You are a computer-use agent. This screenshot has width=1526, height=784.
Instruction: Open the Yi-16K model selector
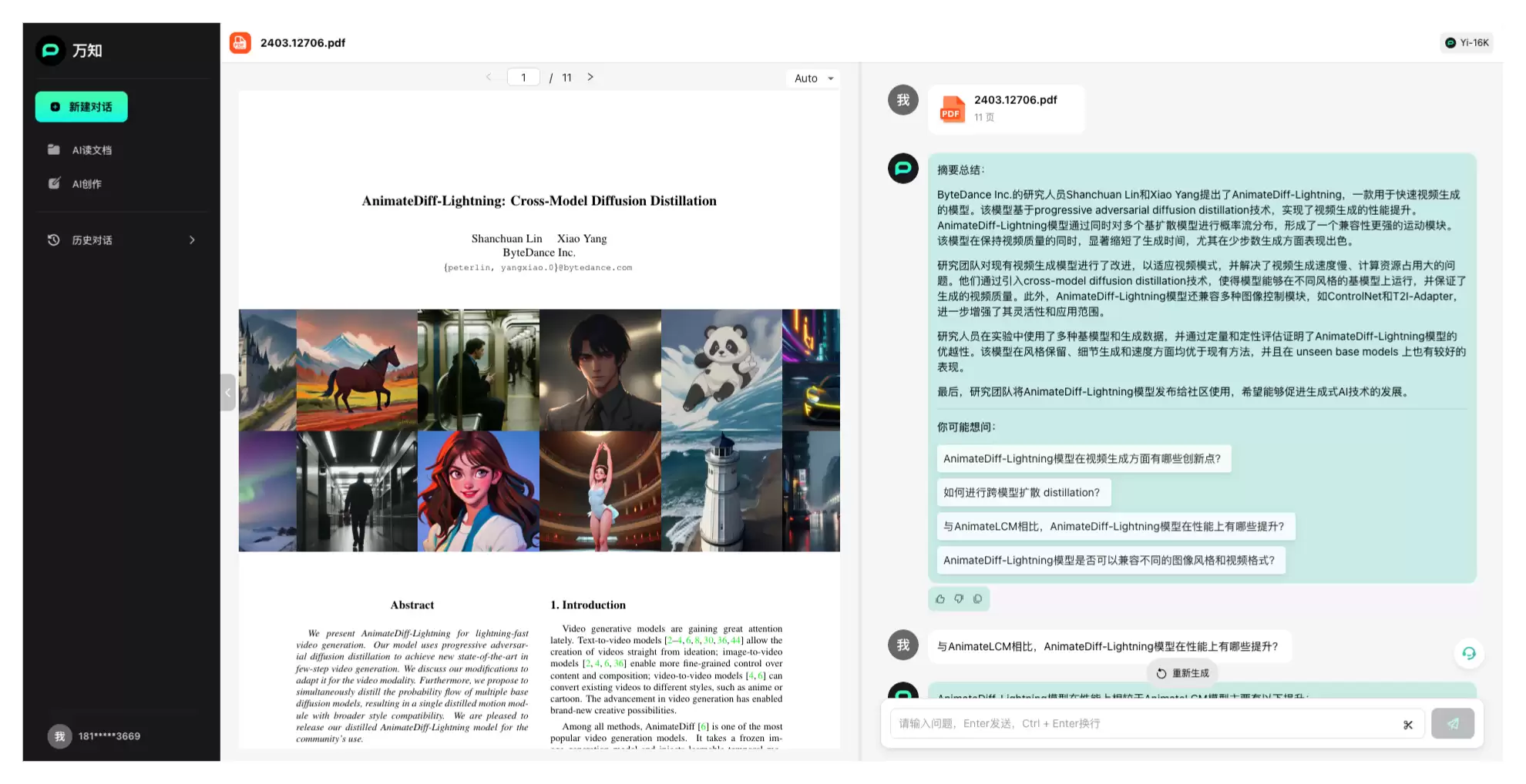click(1467, 42)
